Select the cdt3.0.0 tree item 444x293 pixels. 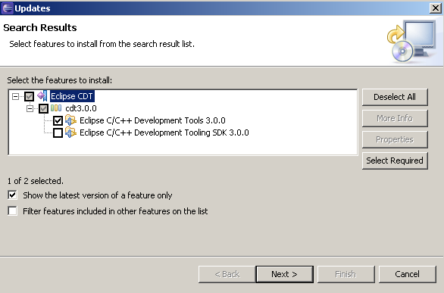click(81, 108)
